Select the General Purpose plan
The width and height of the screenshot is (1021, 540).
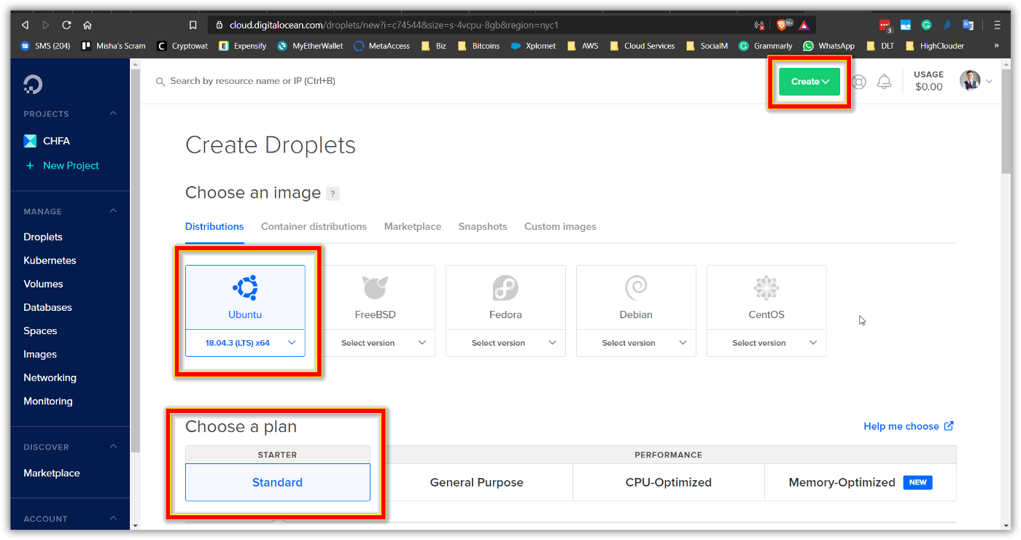click(x=477, y=482)
